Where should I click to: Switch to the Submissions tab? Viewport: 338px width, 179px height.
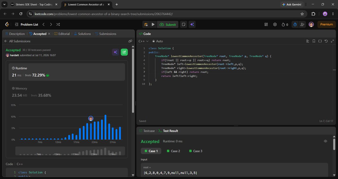[105, 34]
